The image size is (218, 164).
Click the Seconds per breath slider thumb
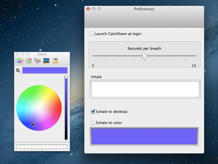tap(145, 57)
